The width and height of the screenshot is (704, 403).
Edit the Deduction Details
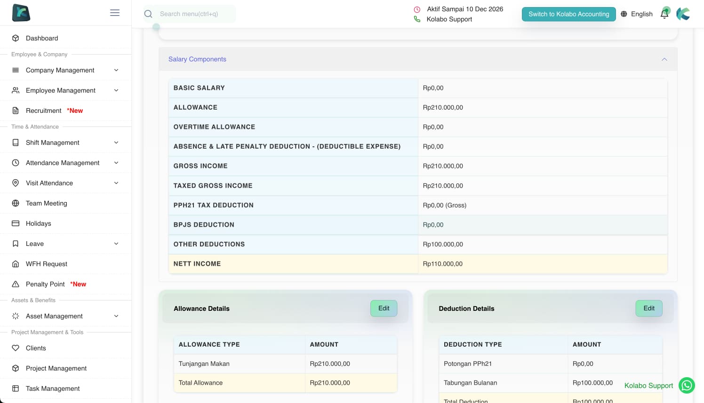(648, 308)
